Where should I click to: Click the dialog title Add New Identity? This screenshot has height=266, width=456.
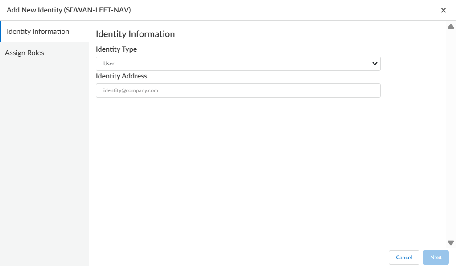point(69,10)
